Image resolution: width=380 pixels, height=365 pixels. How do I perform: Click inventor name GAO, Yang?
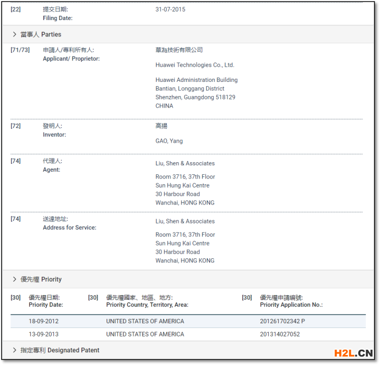pos(169,141)
